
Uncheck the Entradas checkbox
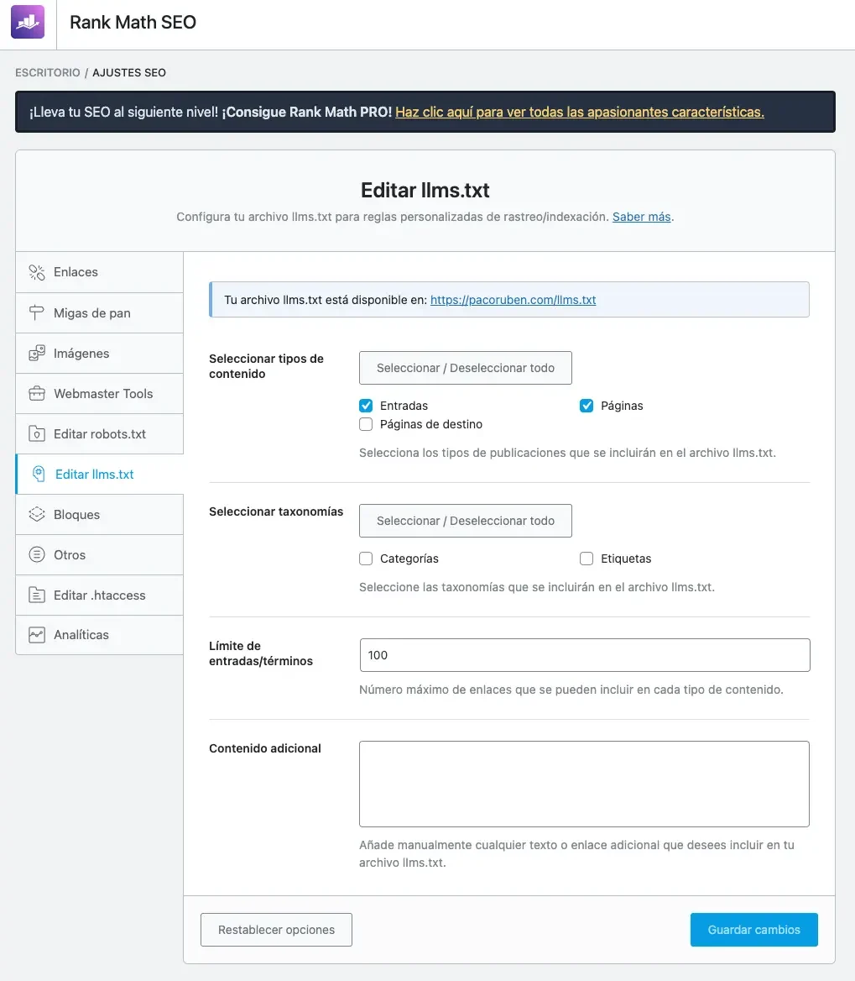(x=366, y=405)
